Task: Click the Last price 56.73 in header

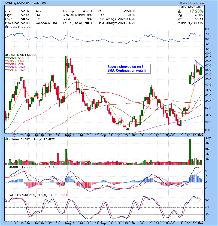Action: (199, 19)
